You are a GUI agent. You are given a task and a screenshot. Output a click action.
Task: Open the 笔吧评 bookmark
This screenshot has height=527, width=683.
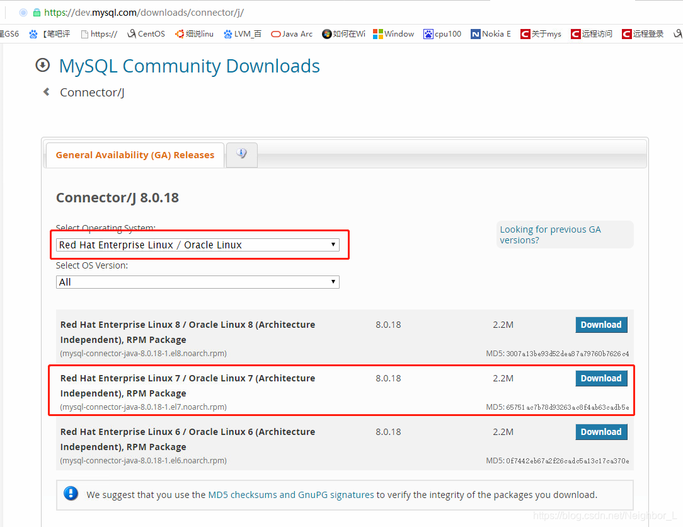coord(50,34)
